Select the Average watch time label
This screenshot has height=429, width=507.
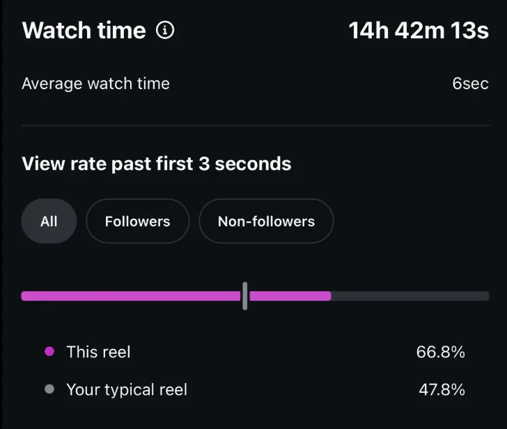(x=95, y=84)
